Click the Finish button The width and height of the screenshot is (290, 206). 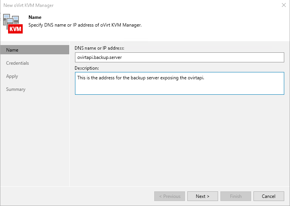tap(235, 196)
